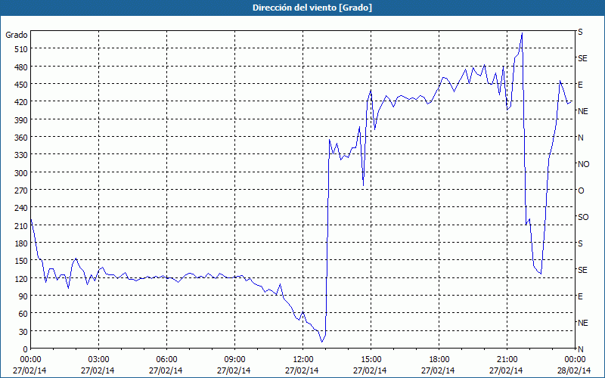Click the "NO" compass label on the right axis
The image size is (605, 378).
(x=583, y=164)
